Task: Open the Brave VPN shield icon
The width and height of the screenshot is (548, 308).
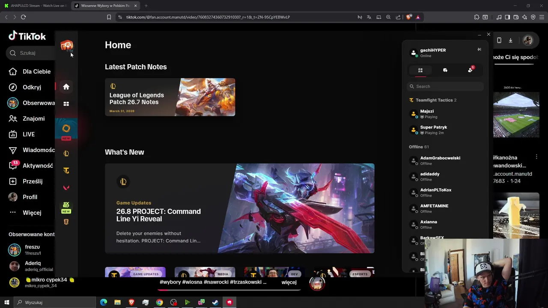Action: coord(533,17)
